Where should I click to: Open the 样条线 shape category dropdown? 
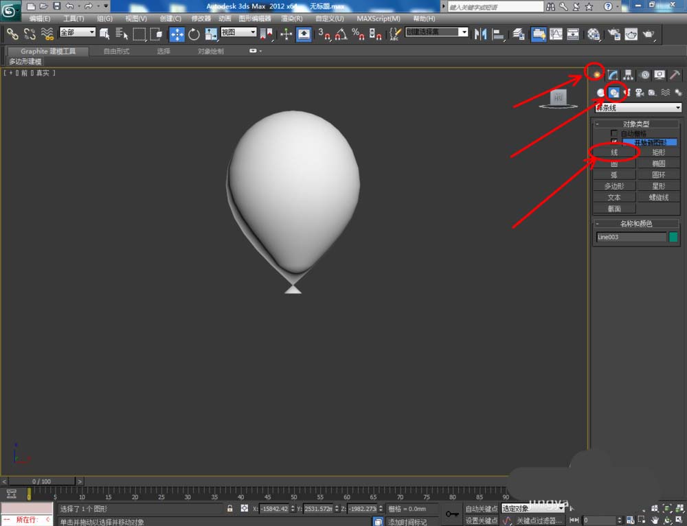pos(638,107)
